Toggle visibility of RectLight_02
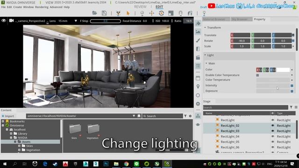The image size is (299, 168). (273, 126)
